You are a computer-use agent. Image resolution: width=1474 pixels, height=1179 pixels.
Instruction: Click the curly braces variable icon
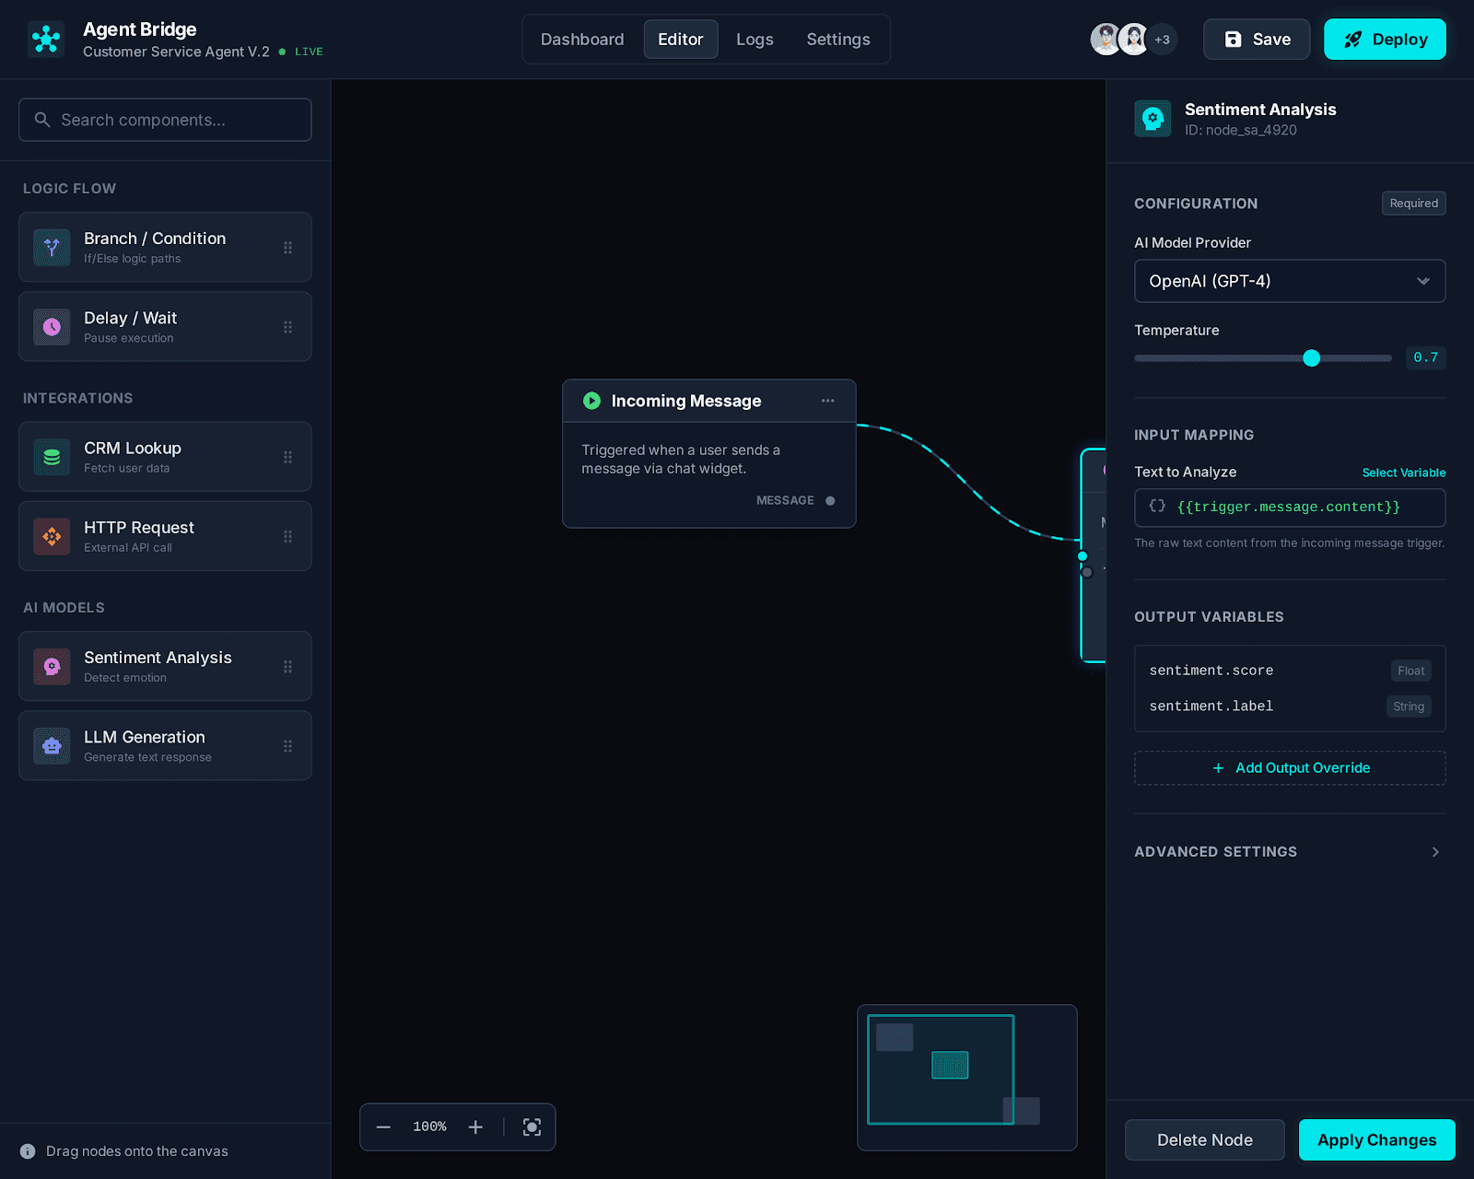tap(1157, 506)
